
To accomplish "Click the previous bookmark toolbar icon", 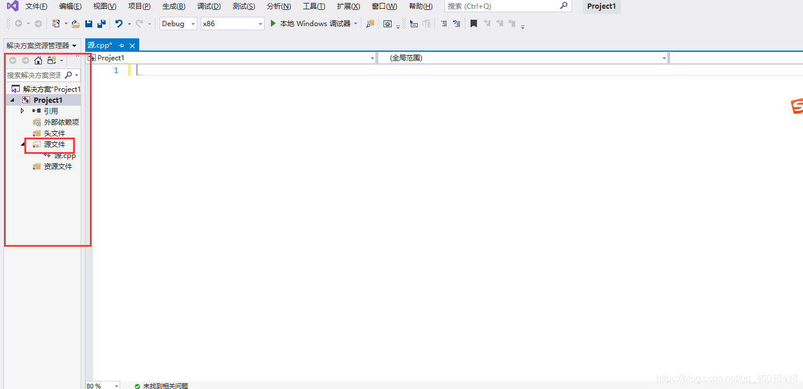I will click(x=487, y=24).
